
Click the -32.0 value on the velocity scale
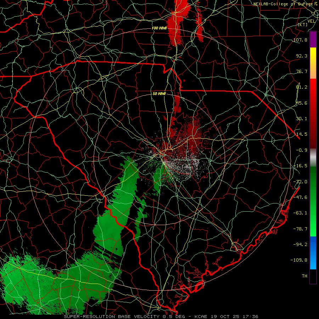coord(300,182)
